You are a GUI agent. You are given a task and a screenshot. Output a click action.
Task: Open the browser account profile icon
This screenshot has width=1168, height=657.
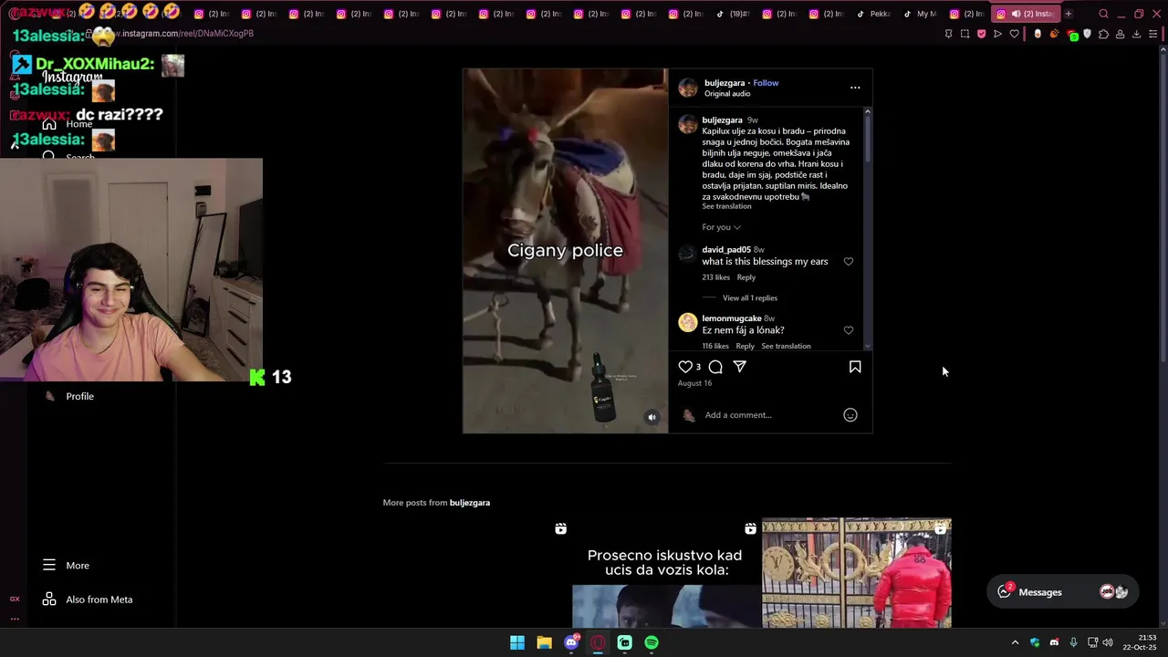(1120, 34)
